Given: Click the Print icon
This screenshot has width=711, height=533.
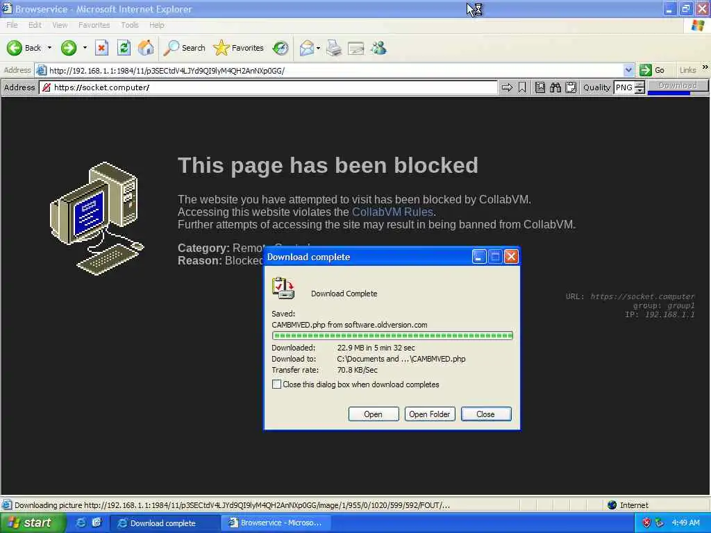Looking at the screenshot, I should tap(334, 48).
